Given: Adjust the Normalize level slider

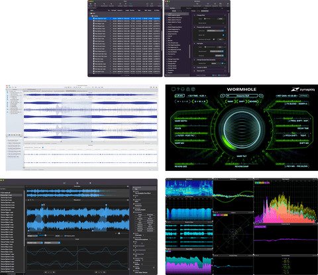Looking at the screenshot, I should click(210, 47).
